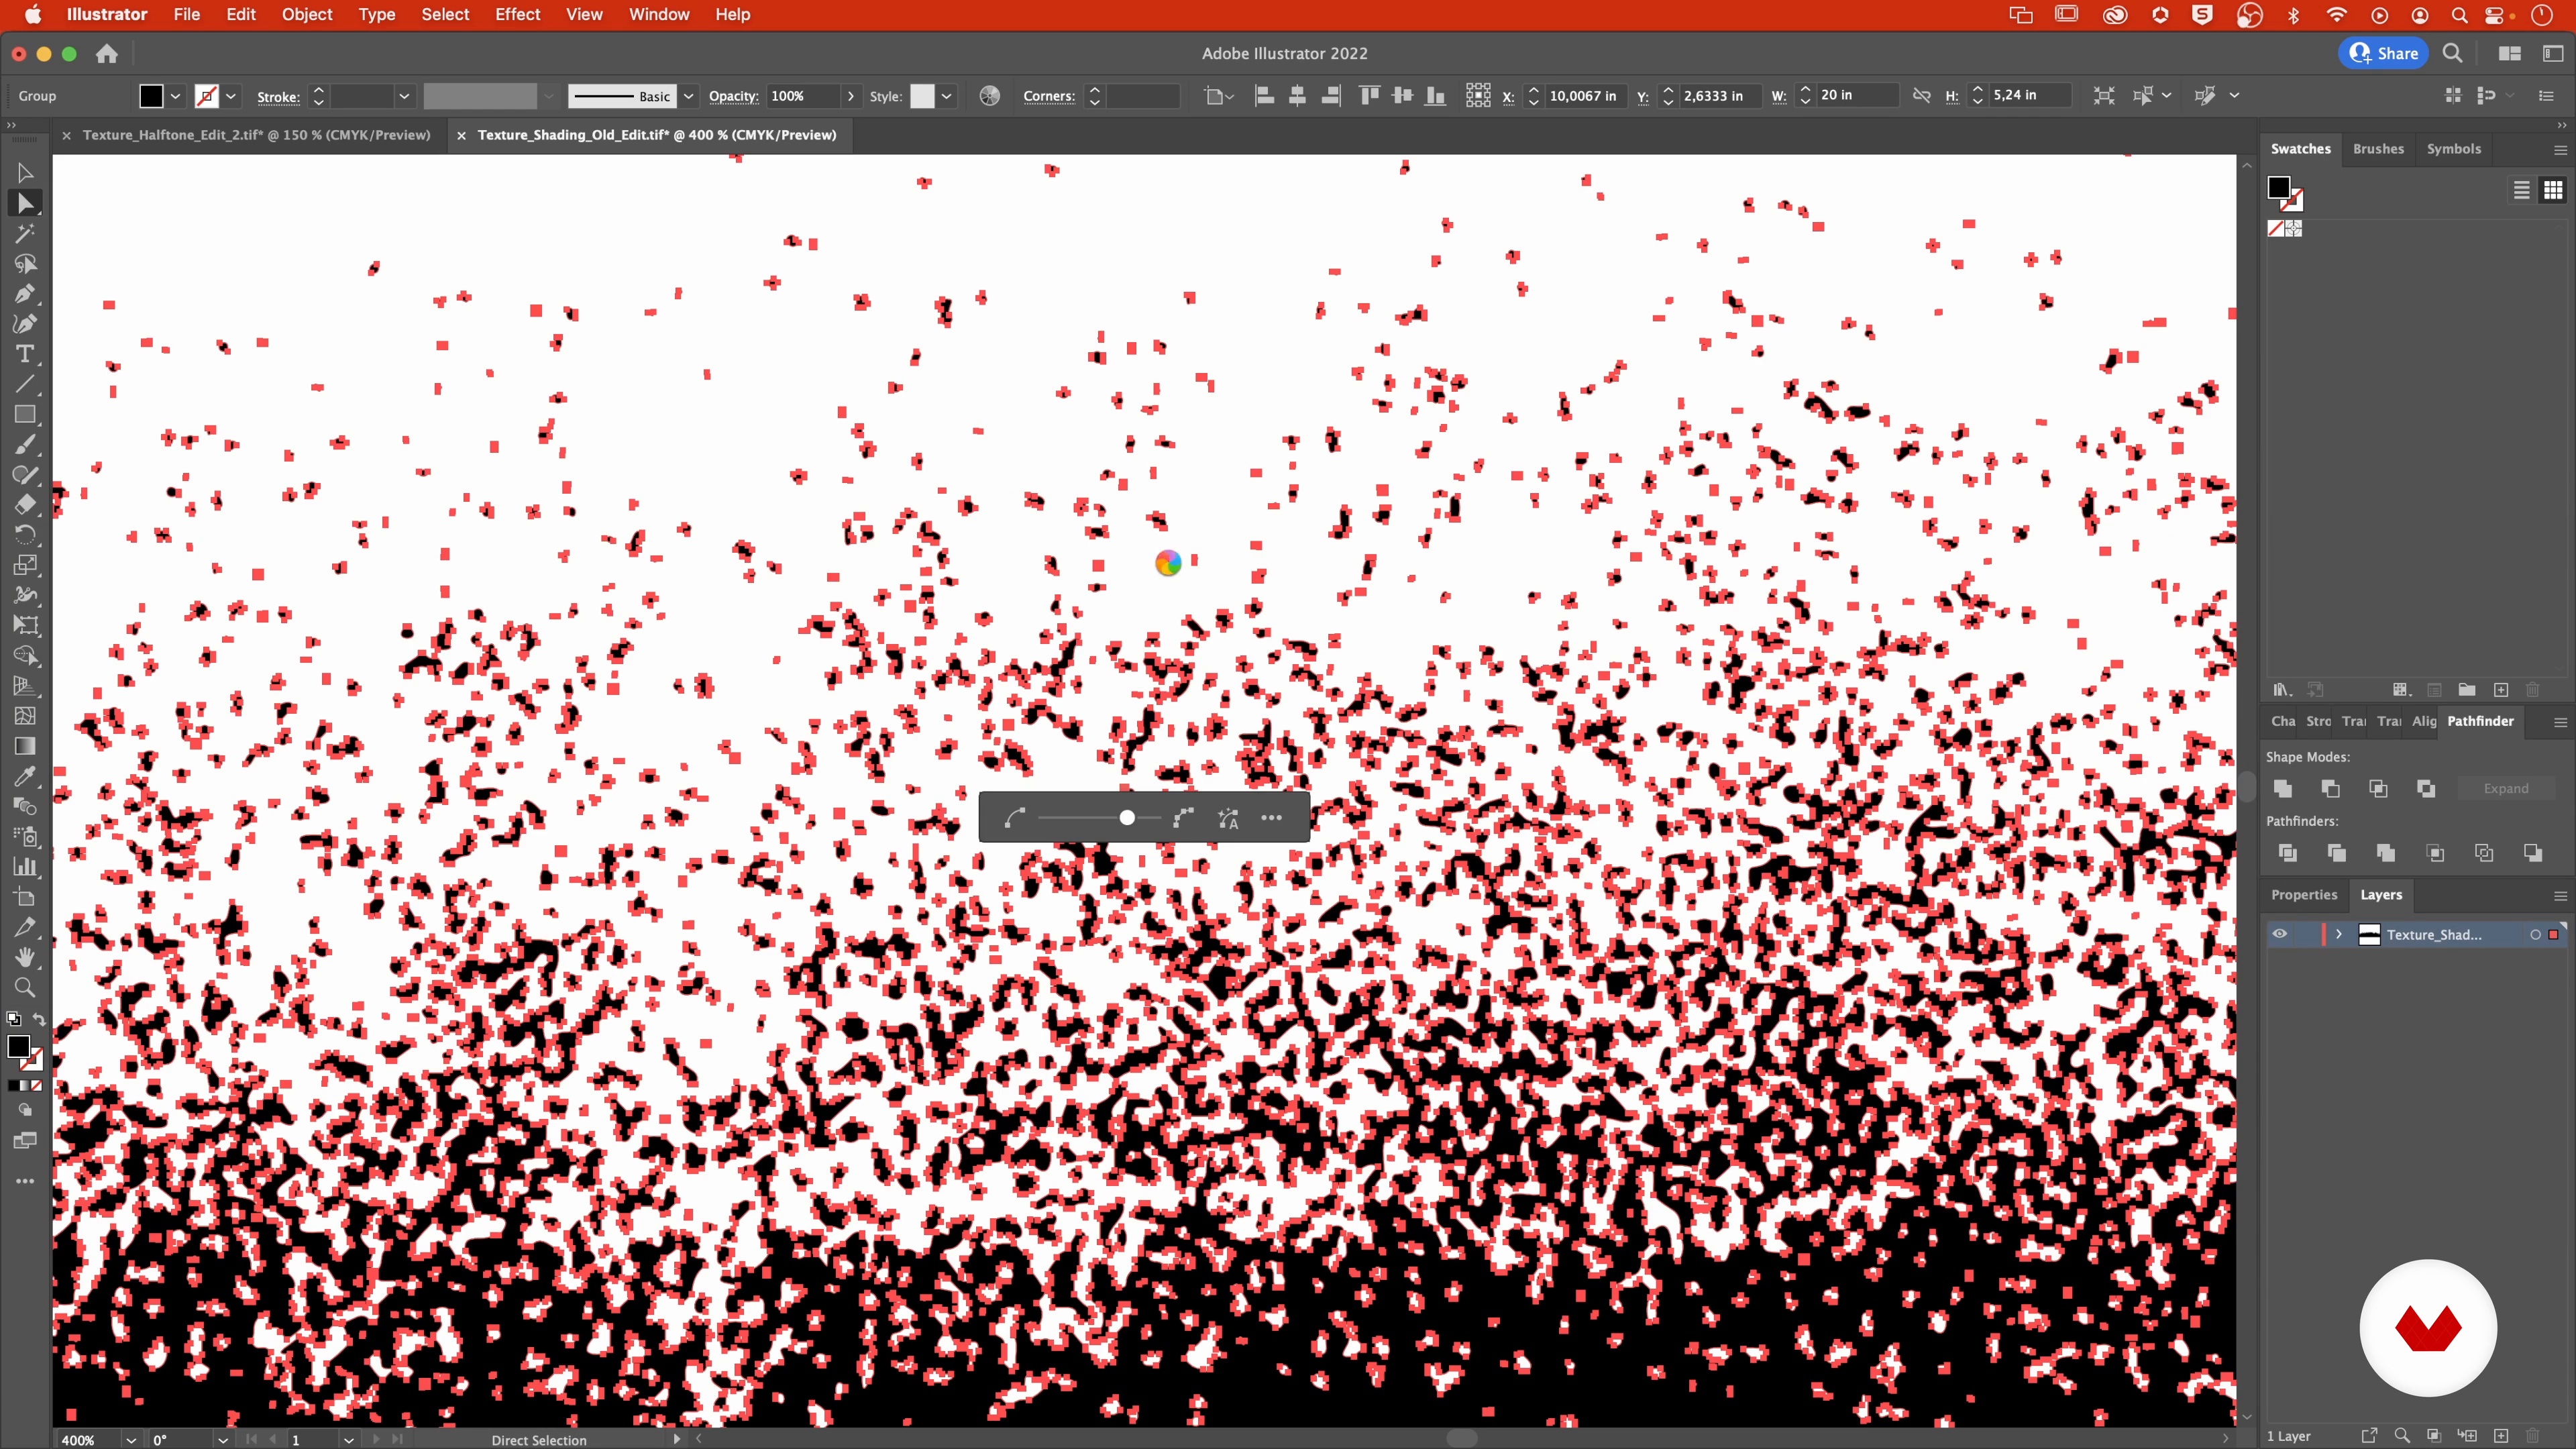Viewport: 2576px width, 1449px height.
Task: Switch to Texture_Halftone_Edit_2.tif document tab
Action: (x=256, y=135)
